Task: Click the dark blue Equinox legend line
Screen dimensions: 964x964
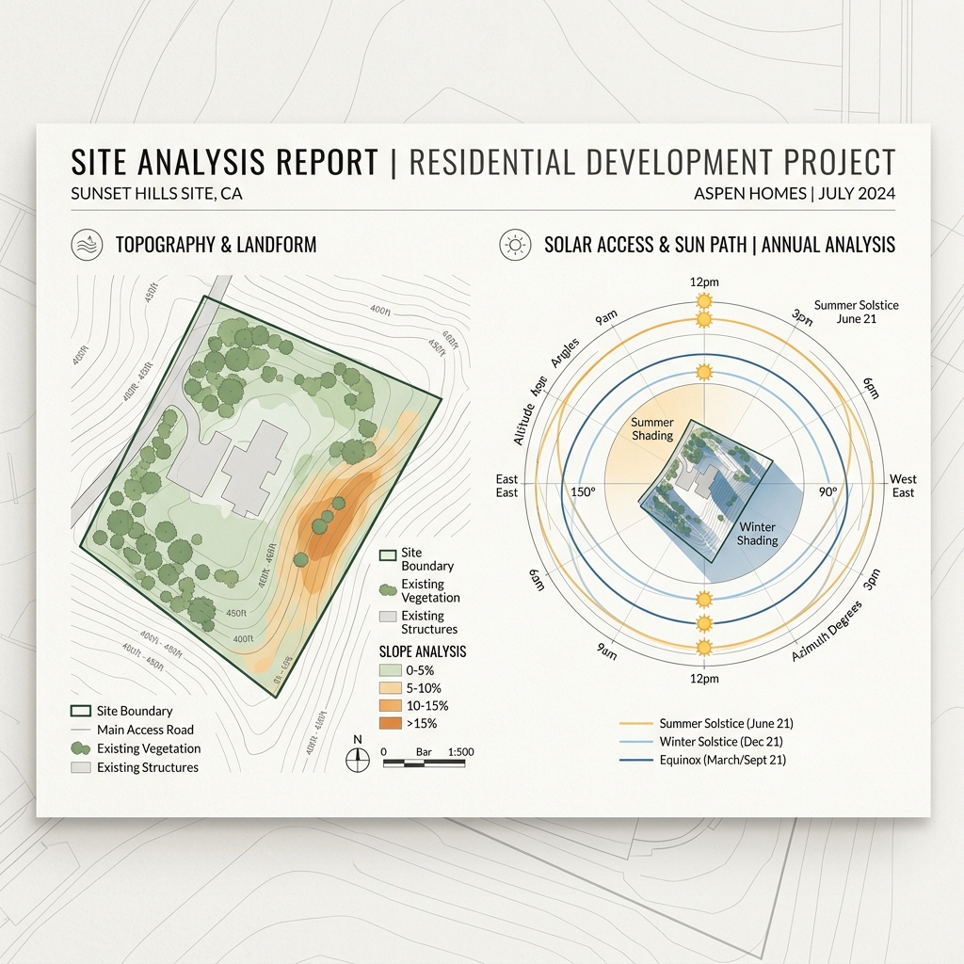Action: 635,760
